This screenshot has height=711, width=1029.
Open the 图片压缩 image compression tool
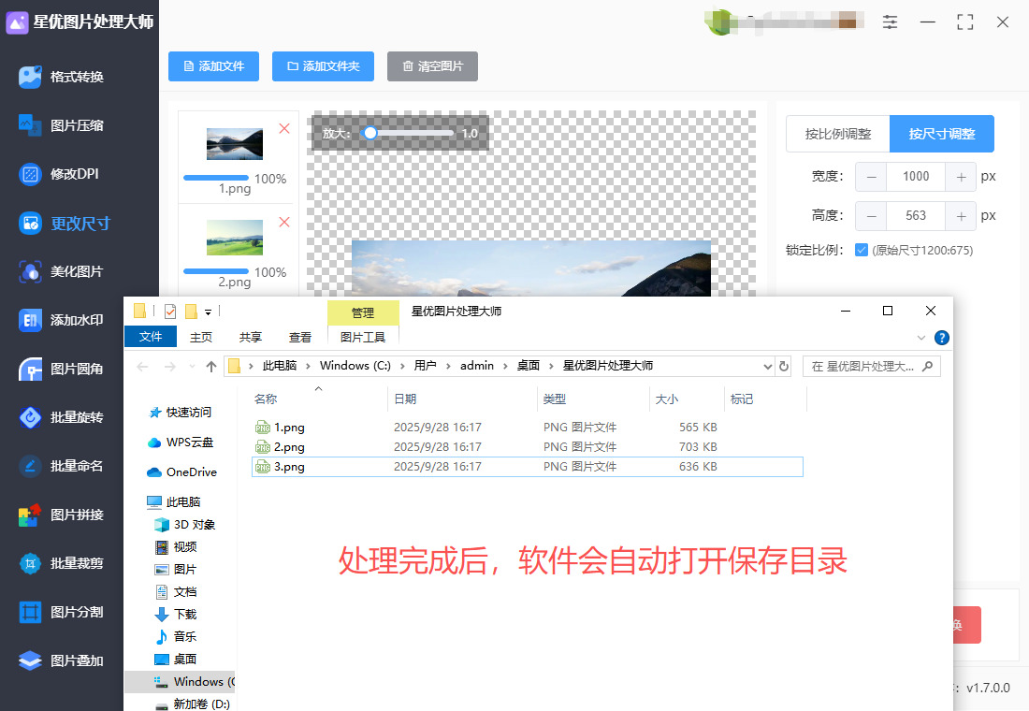(x=61, y=125)
